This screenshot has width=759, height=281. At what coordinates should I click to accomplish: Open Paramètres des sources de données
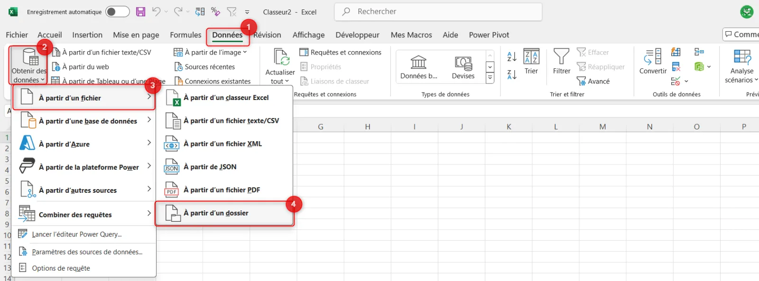tap(84, 252)
